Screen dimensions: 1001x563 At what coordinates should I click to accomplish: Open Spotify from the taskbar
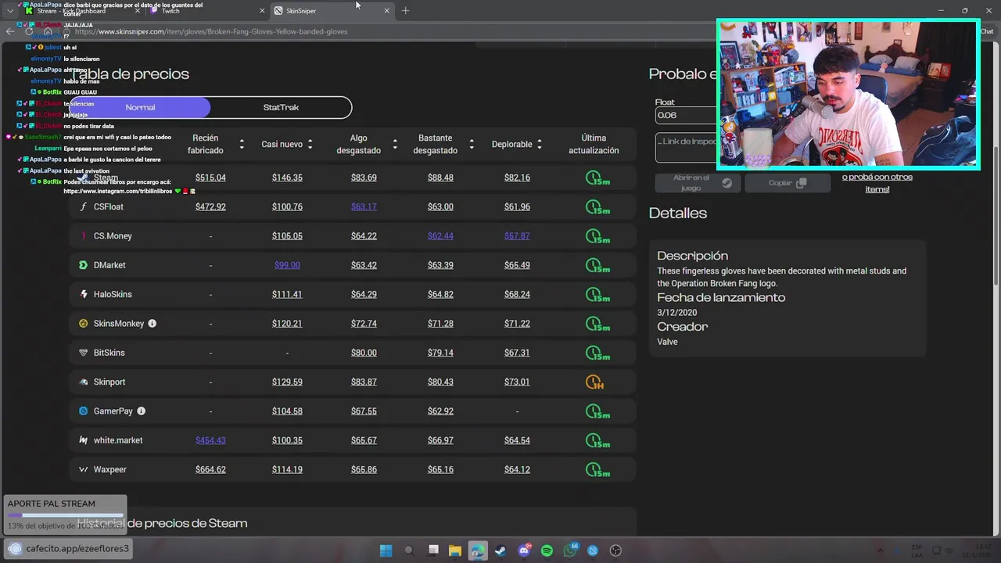547,550
